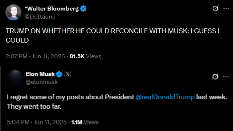Visit the *Walter Bloomberg display name

pos(52,9)
